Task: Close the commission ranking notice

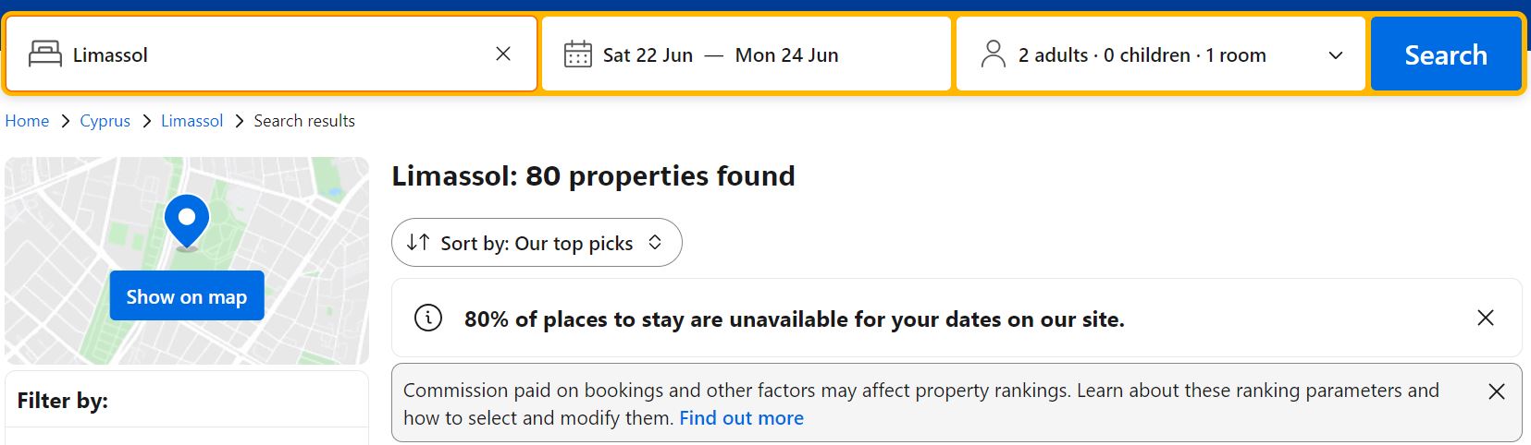Action: click(x=1497, y=391)
